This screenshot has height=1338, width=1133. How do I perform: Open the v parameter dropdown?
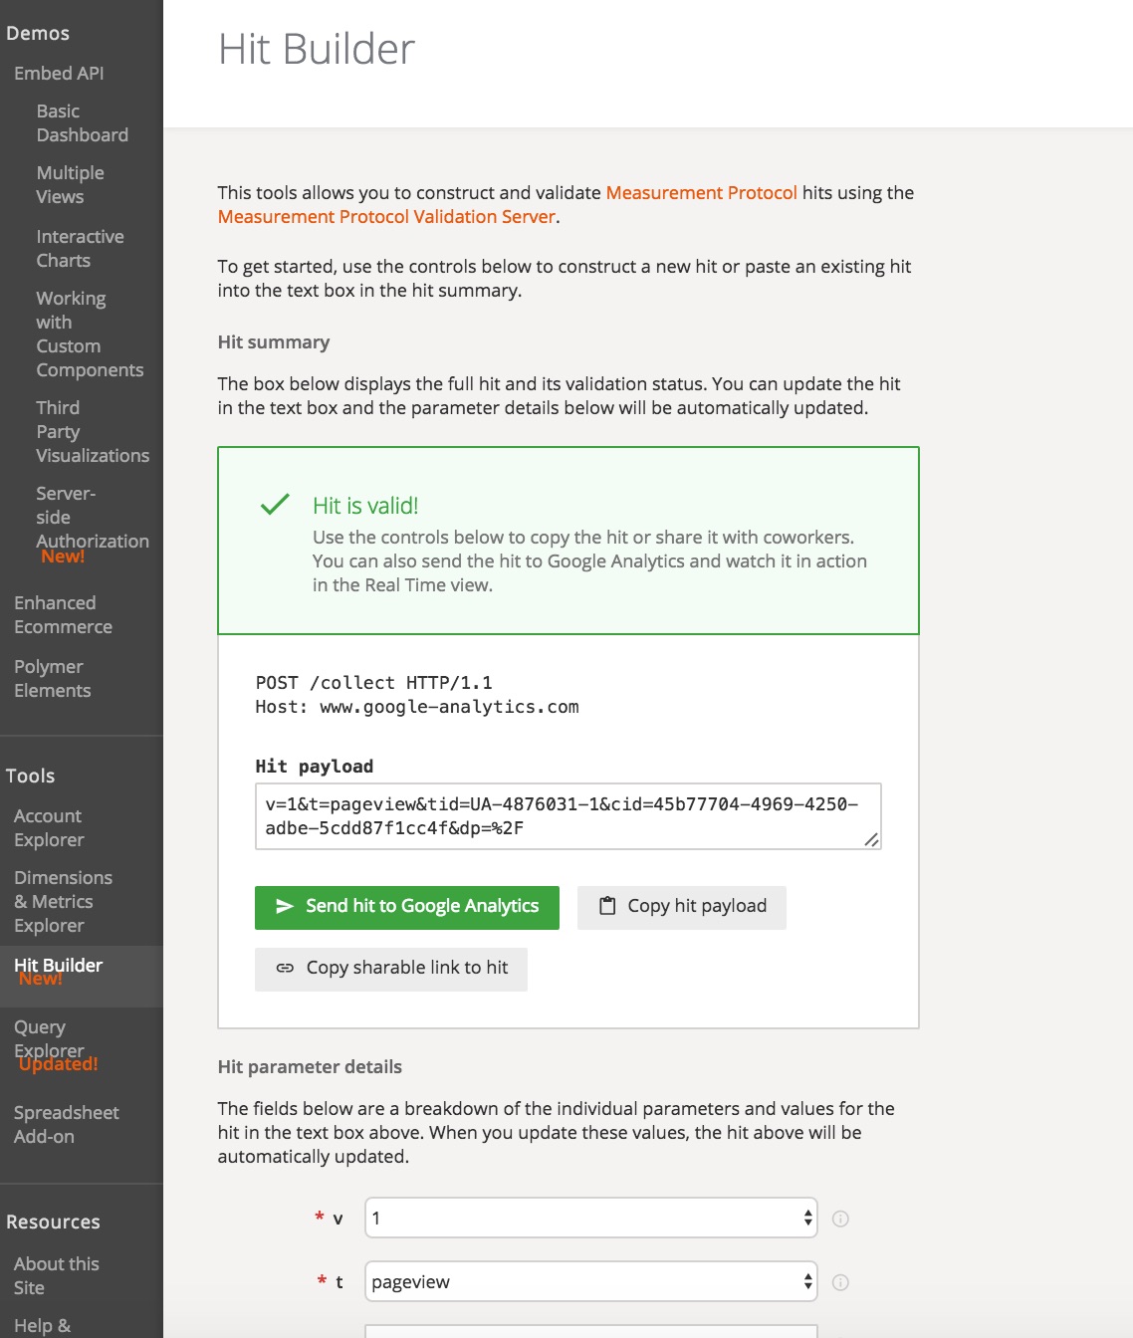[x=591, y=1218]
